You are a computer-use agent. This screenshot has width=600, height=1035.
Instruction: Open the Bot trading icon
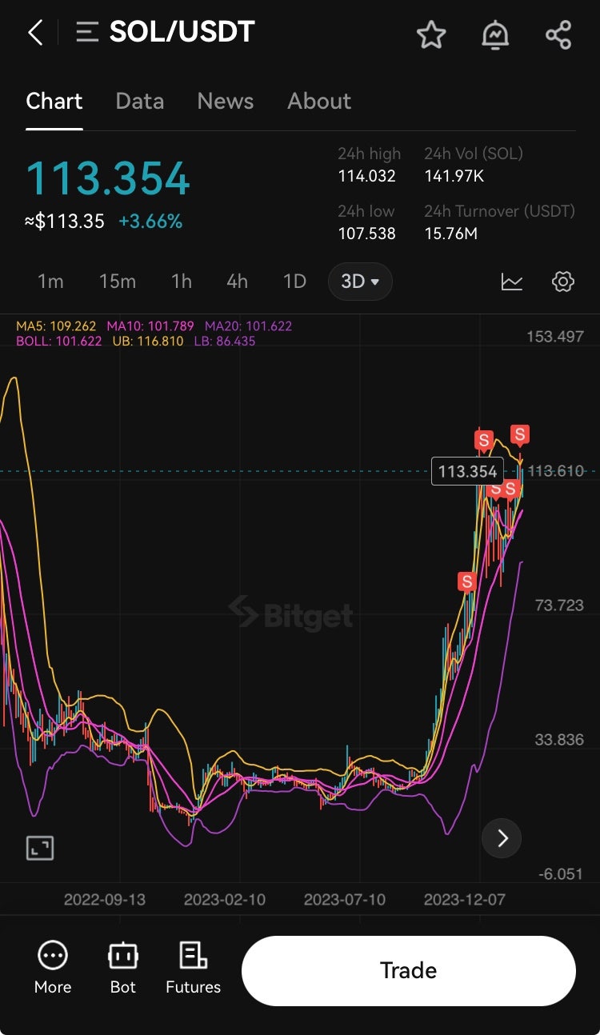[122, 955]
